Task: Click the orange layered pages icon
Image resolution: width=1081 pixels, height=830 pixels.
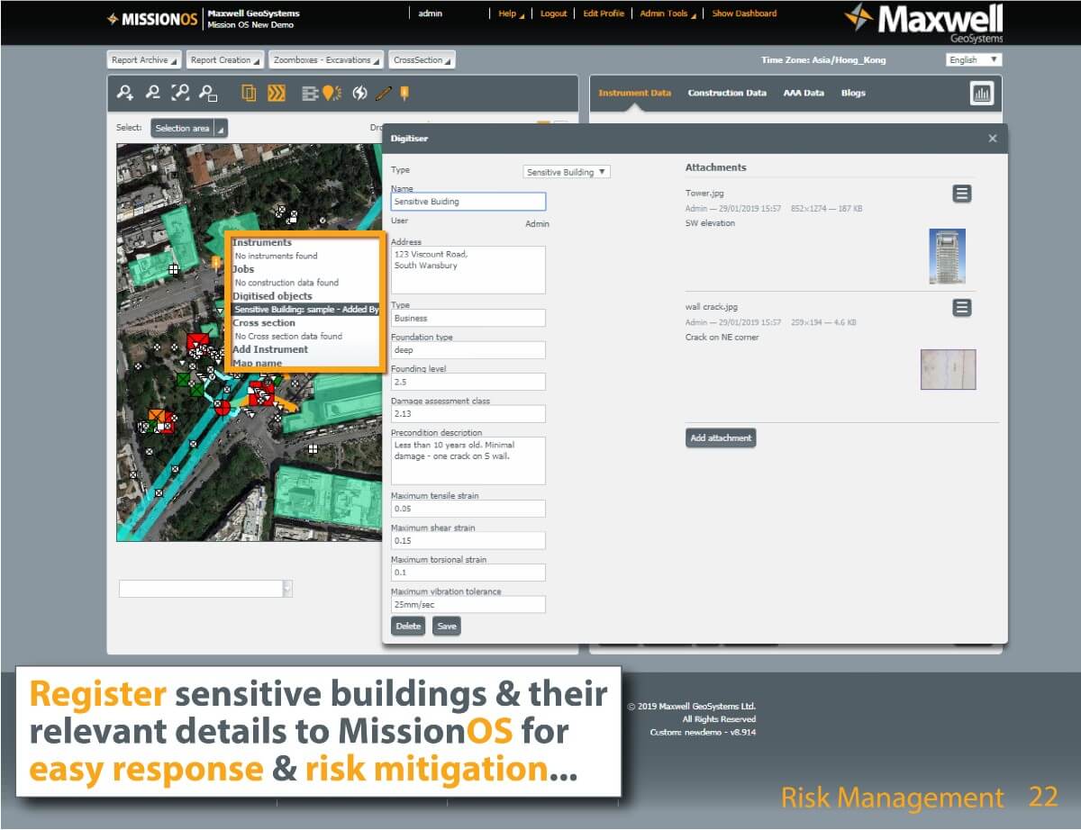Action: [250, 92]
